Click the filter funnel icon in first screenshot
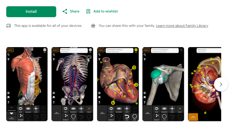Image resolution: width=234 pixels, height=127 pixels. (x=8, y=59)
